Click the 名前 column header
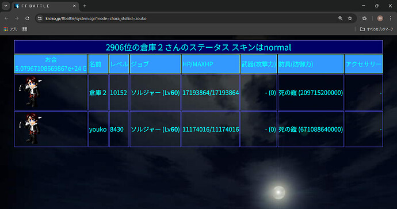The width and height of the screenshot is (397, 209). point(98,64)
